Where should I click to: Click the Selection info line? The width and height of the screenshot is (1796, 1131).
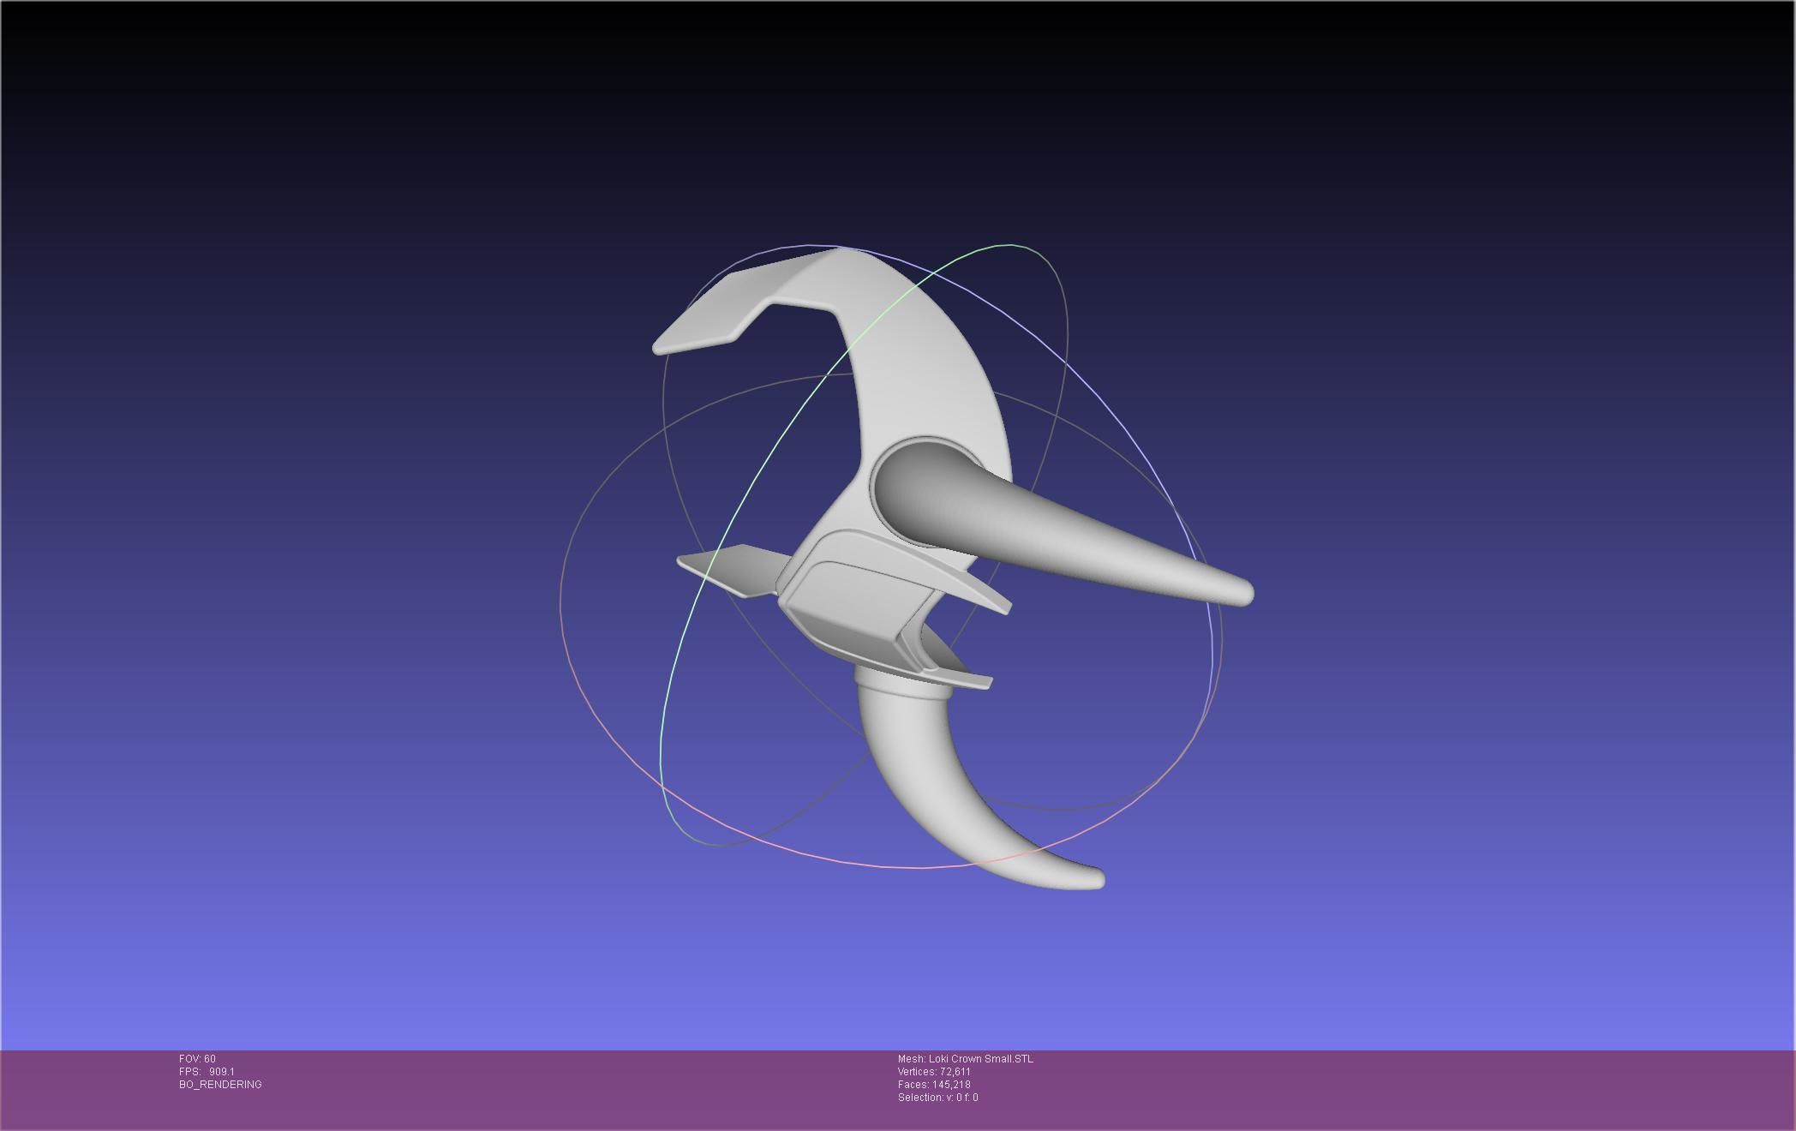(x=937, y=1098)
